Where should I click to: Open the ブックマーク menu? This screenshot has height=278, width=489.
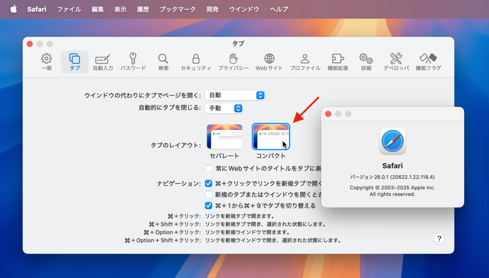[177, 9]
